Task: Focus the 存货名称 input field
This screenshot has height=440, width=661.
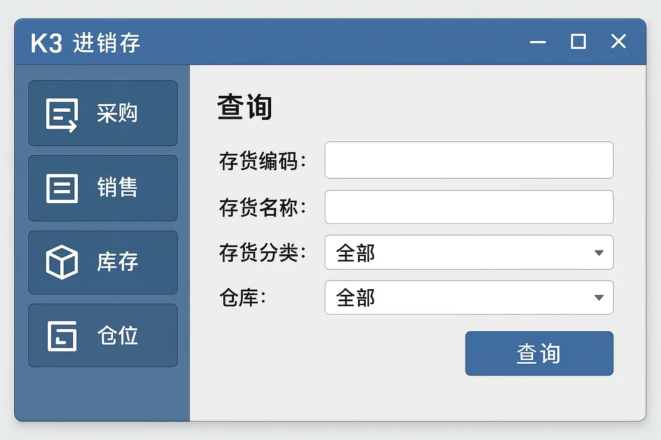Action: click(x=469, y=207)
